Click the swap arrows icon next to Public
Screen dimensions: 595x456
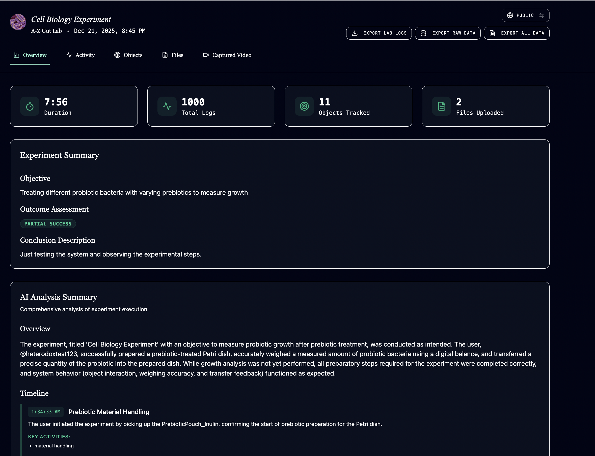(541, 15)
